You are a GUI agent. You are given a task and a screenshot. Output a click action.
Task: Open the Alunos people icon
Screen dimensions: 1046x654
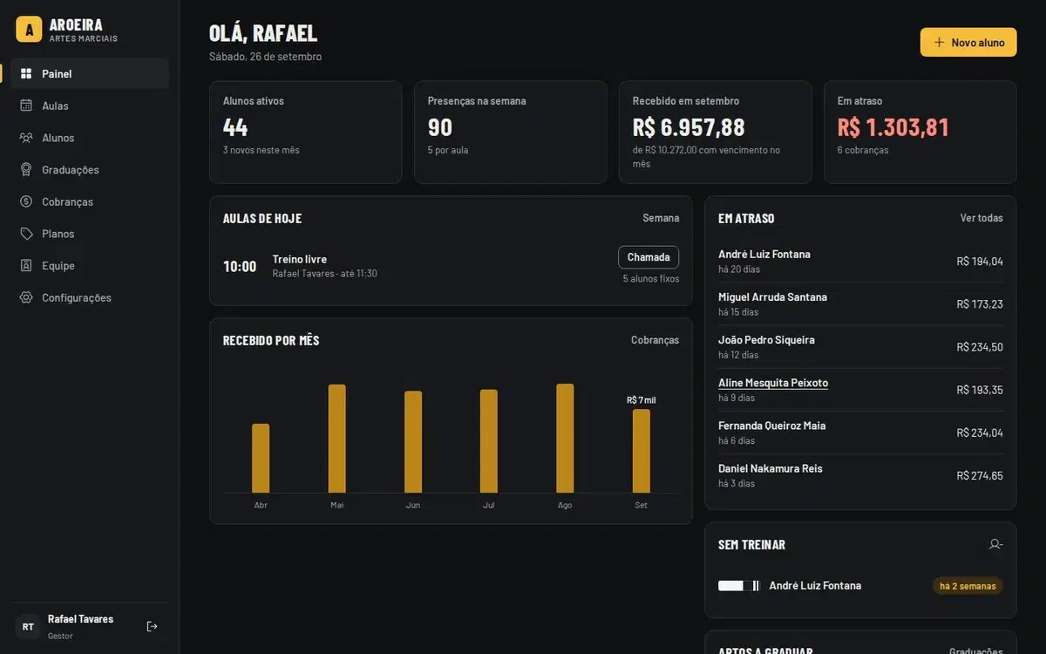[26, 138]
